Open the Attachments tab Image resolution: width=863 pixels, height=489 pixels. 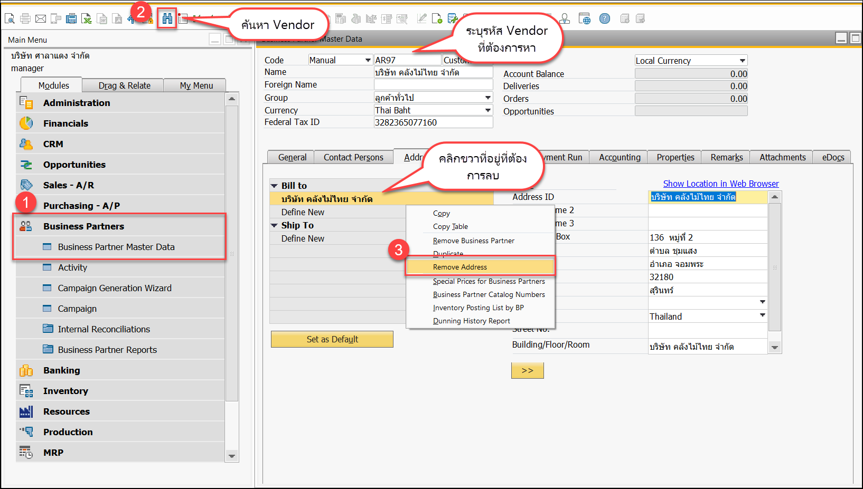coord(783,157)
